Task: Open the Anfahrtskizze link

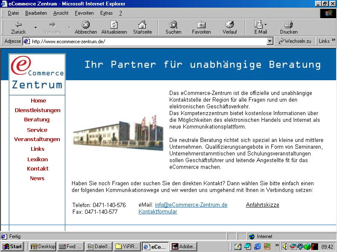Action: 262,205
